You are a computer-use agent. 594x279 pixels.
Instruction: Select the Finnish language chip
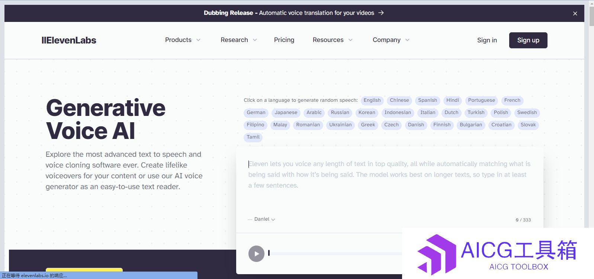[x=442, y=125]
